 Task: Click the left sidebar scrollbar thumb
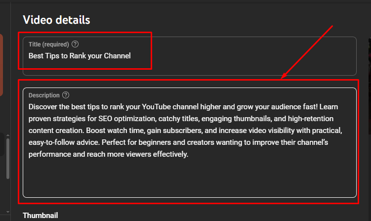click(x=8, y=159)
